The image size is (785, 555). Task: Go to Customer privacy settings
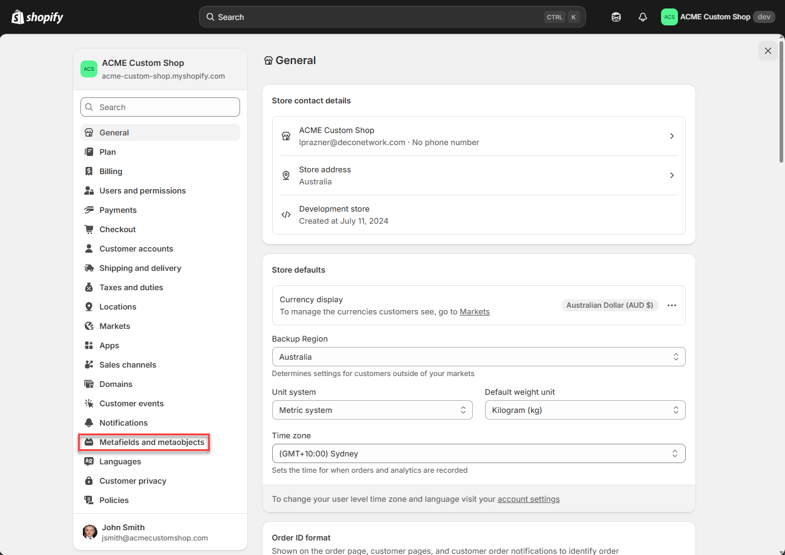tap(160, 481)
